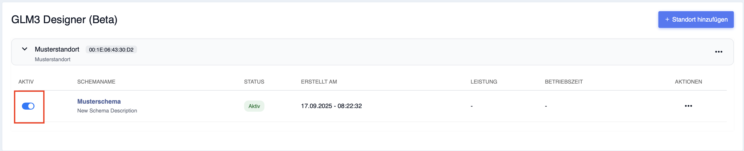Click the GLM3 Designer (Beta) heading
Viewport: 744px width, 151px height.
[64, 20]
